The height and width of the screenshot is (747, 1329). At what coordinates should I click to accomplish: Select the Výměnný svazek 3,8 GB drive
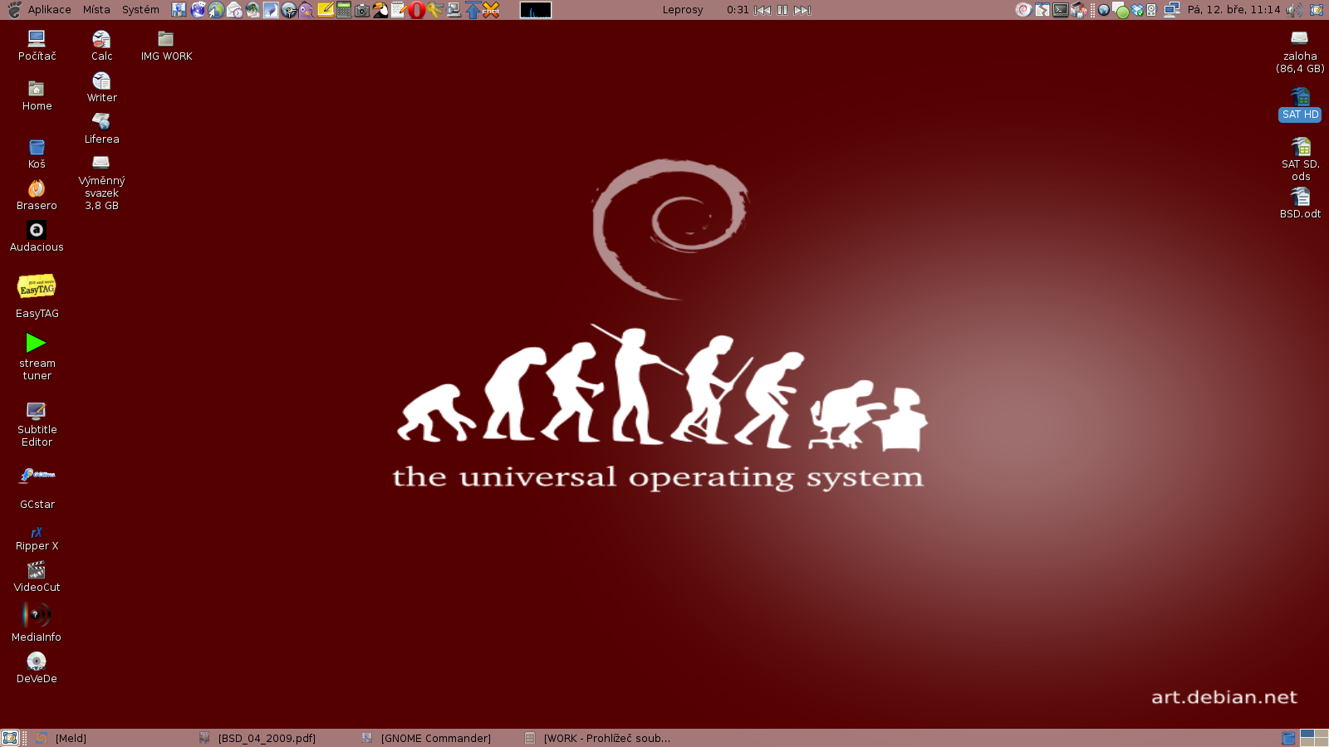click(101, 183)
